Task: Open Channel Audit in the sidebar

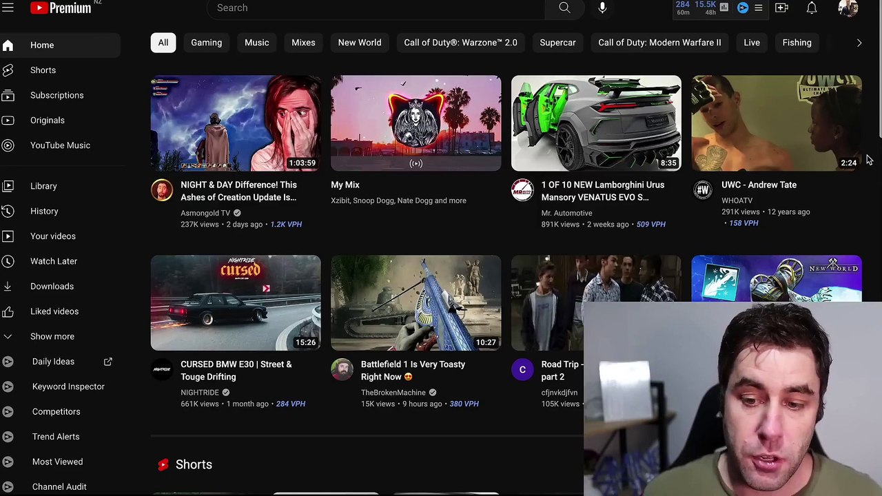Action: pyautogui.click(x=61, y=487)
